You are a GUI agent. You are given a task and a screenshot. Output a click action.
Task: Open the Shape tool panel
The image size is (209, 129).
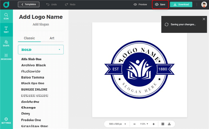6,43
